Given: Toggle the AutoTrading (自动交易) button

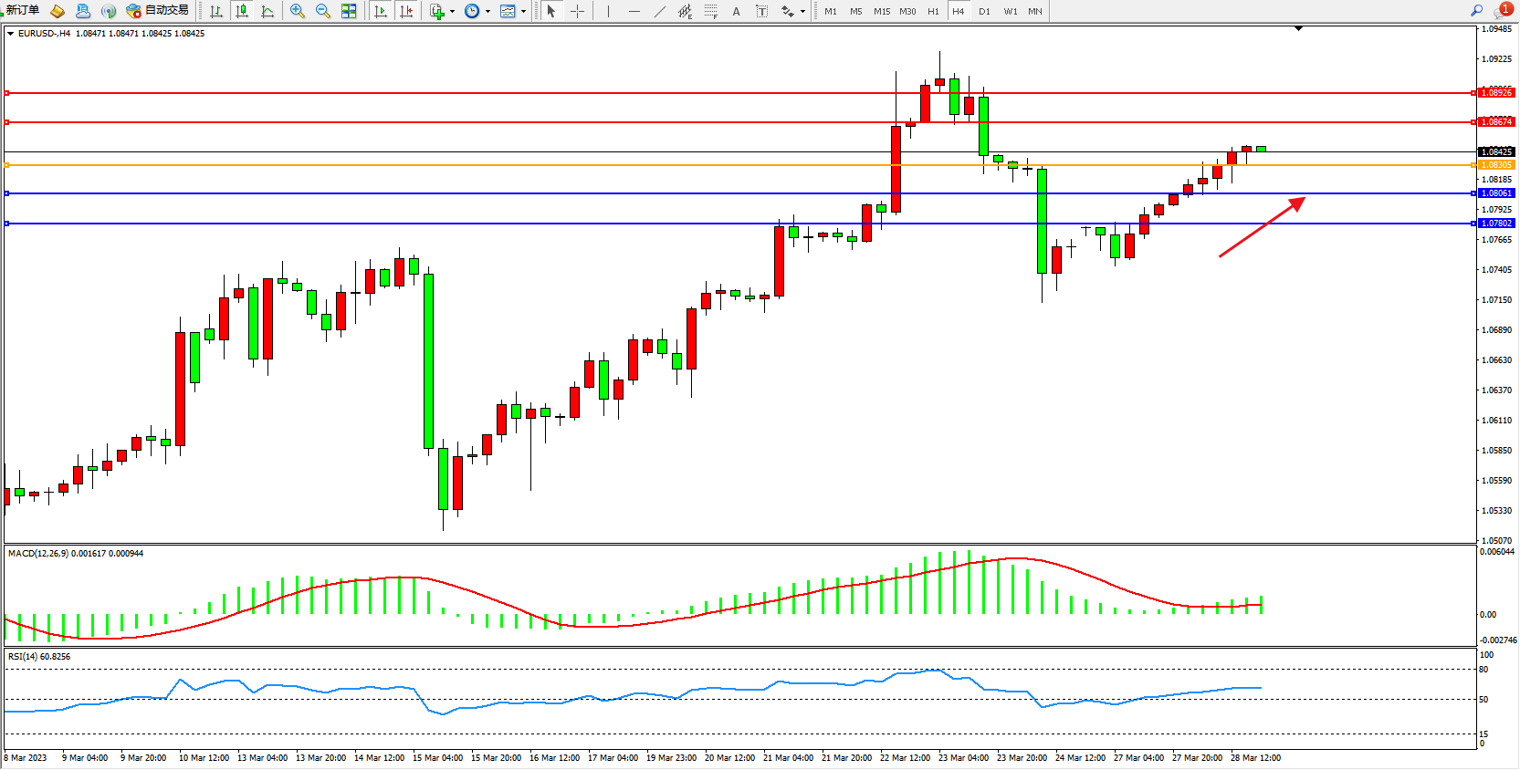Looking at the screenshot, I should (158, 11).
